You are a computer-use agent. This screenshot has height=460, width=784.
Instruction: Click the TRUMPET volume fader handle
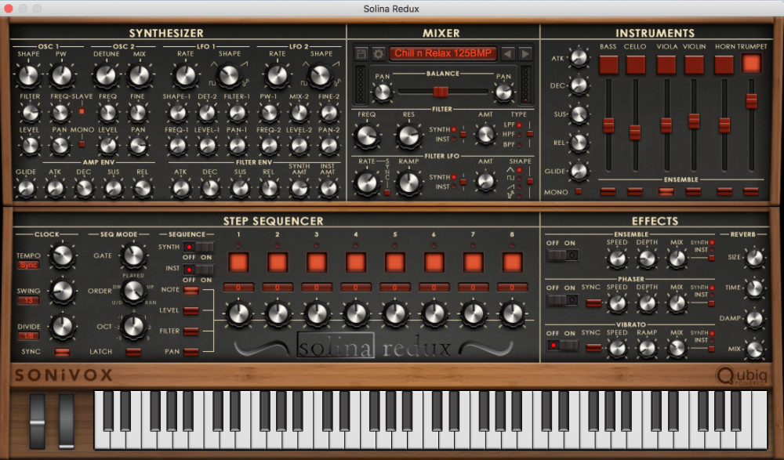(752, 100)
